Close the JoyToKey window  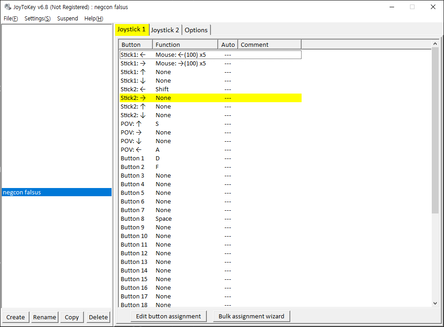tap(433, 7)
